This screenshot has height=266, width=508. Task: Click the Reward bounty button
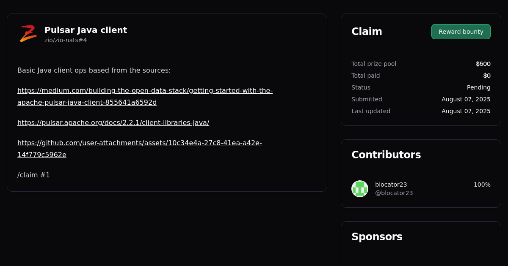click(x=461, y=31)
